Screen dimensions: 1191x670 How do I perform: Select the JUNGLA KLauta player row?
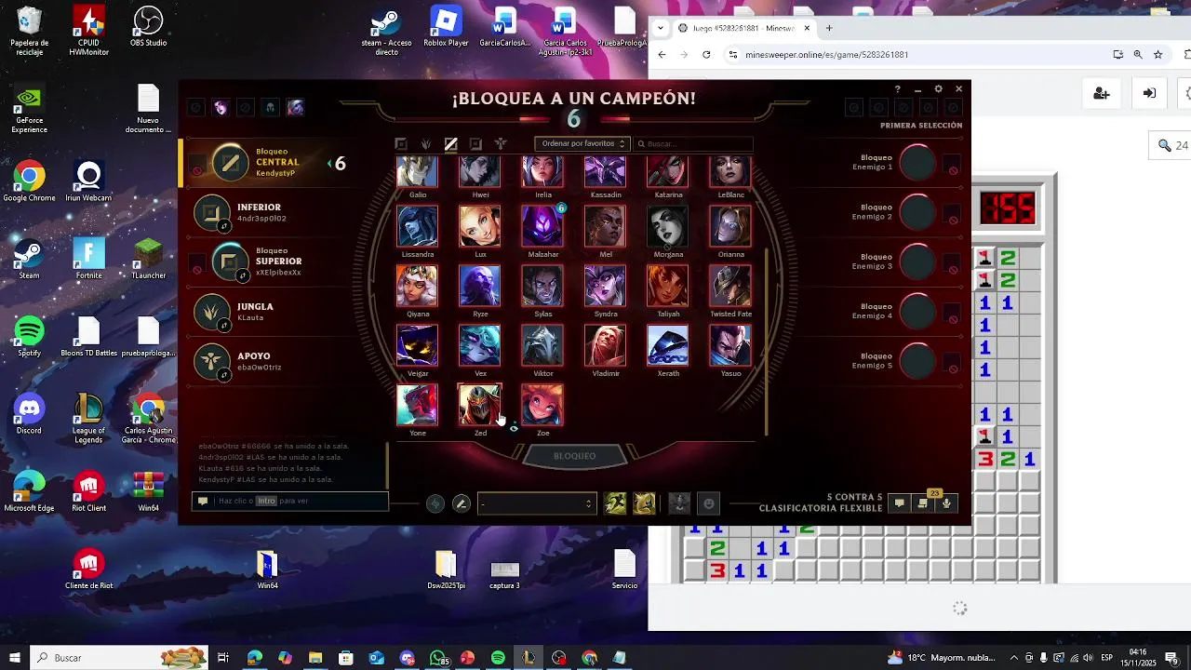[x=270, y=312]
